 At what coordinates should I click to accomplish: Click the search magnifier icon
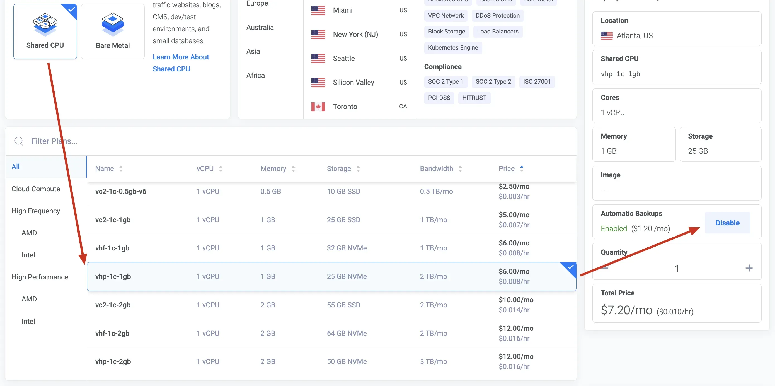19,141
